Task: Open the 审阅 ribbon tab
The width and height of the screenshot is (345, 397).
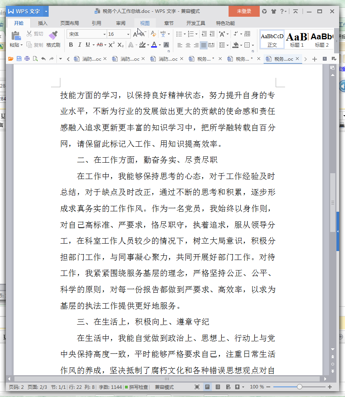Action: click(x=121, y=23)
